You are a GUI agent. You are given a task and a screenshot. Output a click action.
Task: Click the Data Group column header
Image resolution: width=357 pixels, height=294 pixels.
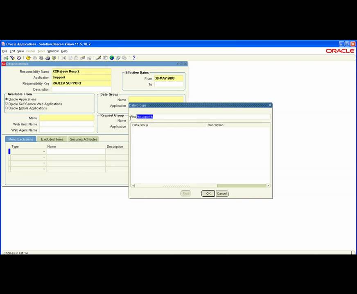[x=168, y=125]
